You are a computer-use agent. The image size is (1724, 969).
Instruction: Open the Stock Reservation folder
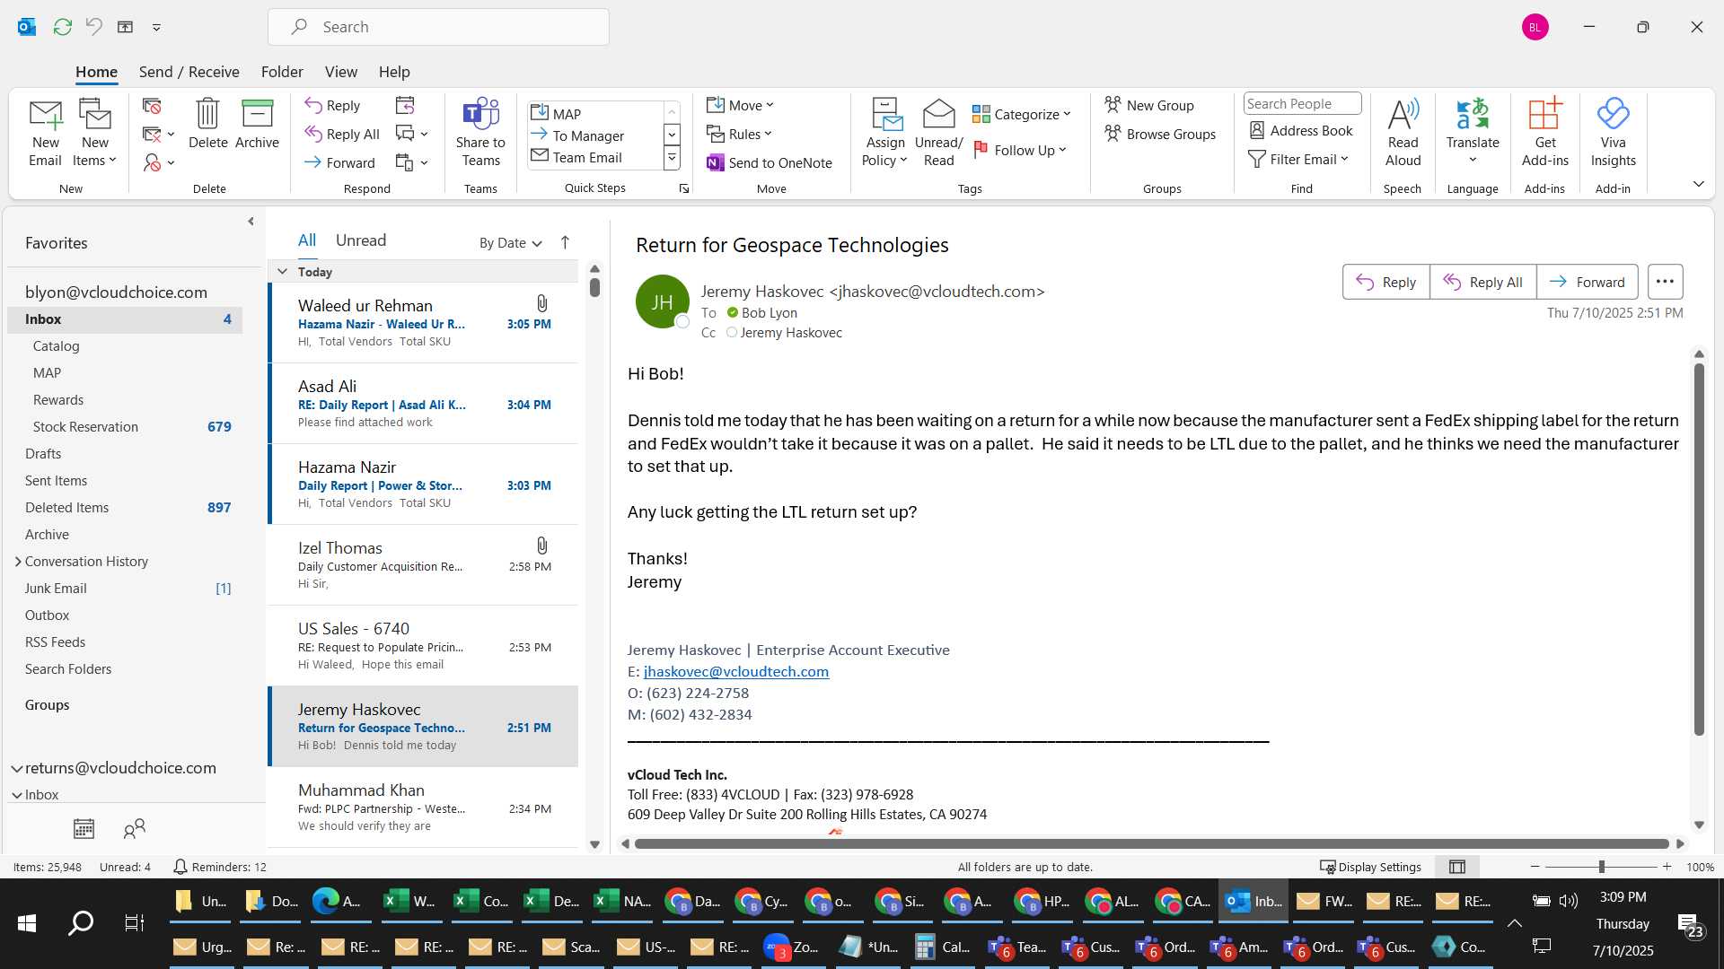pos(125,427)
